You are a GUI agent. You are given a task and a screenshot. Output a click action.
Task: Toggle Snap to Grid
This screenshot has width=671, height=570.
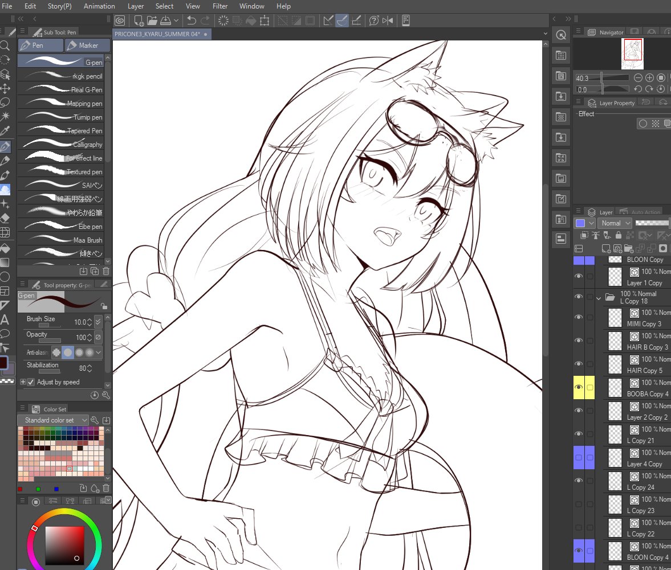356,20
